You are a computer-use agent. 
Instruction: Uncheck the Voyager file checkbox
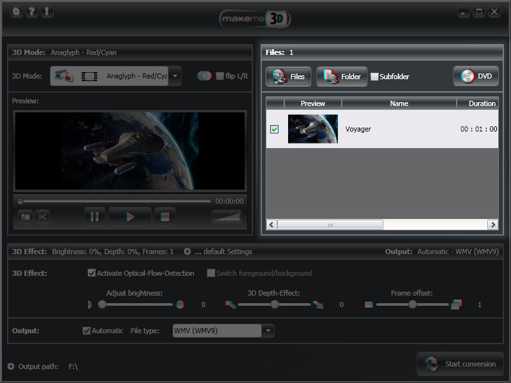[x=275, y=130]
